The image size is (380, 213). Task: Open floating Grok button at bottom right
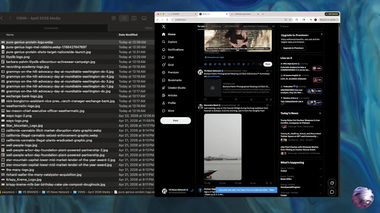[x=332, y=183]
